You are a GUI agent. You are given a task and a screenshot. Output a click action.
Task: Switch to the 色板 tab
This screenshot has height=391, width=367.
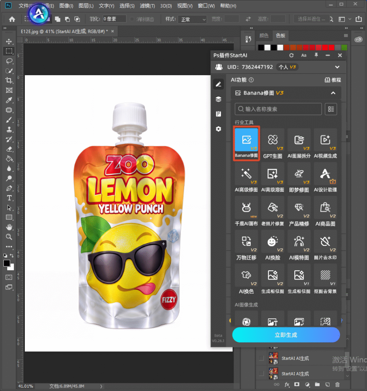pos(280,36)
